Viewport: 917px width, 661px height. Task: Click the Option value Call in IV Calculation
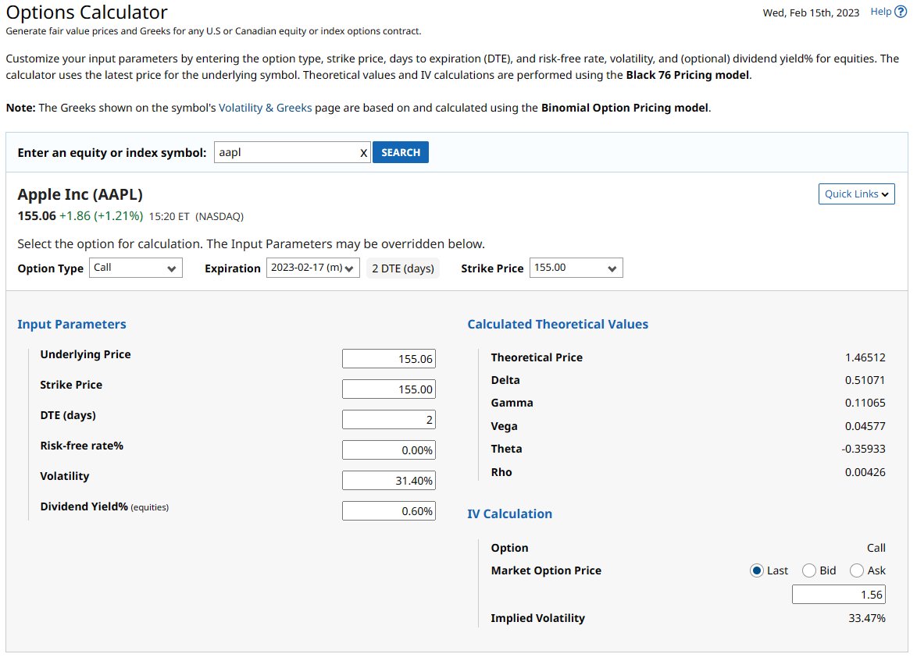click(876, 548)
